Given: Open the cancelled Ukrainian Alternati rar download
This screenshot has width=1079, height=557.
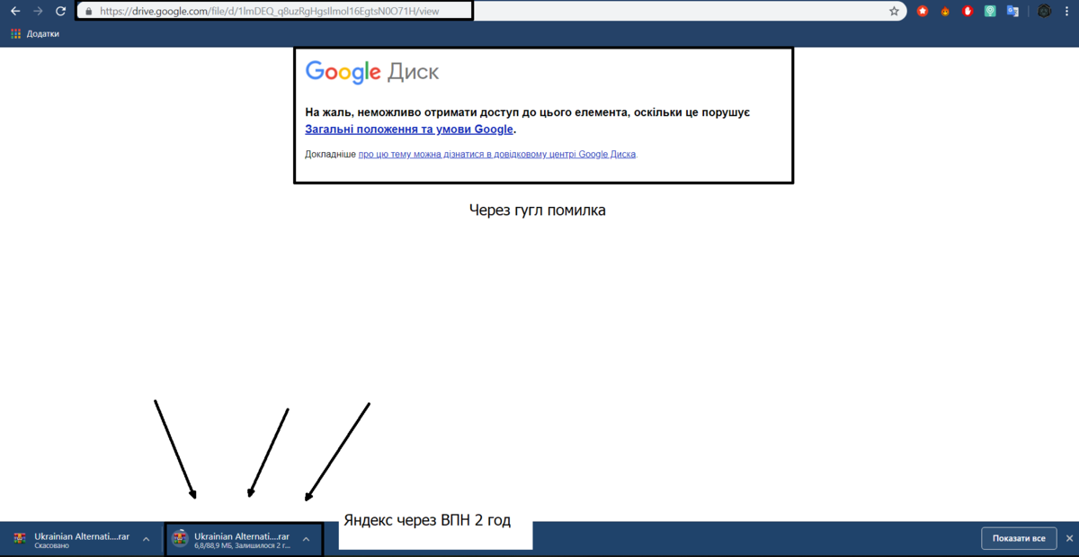Looking at the screenshot, I should 71,539.
